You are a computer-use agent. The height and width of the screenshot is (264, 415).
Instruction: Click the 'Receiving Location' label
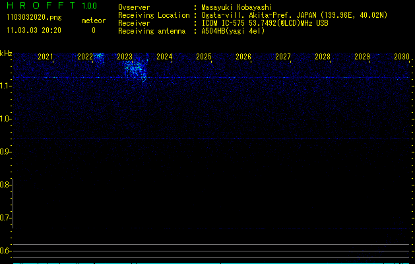tap(154, 15)
